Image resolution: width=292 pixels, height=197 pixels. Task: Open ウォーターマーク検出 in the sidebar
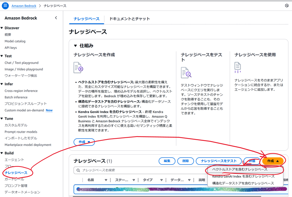(21, 76)
